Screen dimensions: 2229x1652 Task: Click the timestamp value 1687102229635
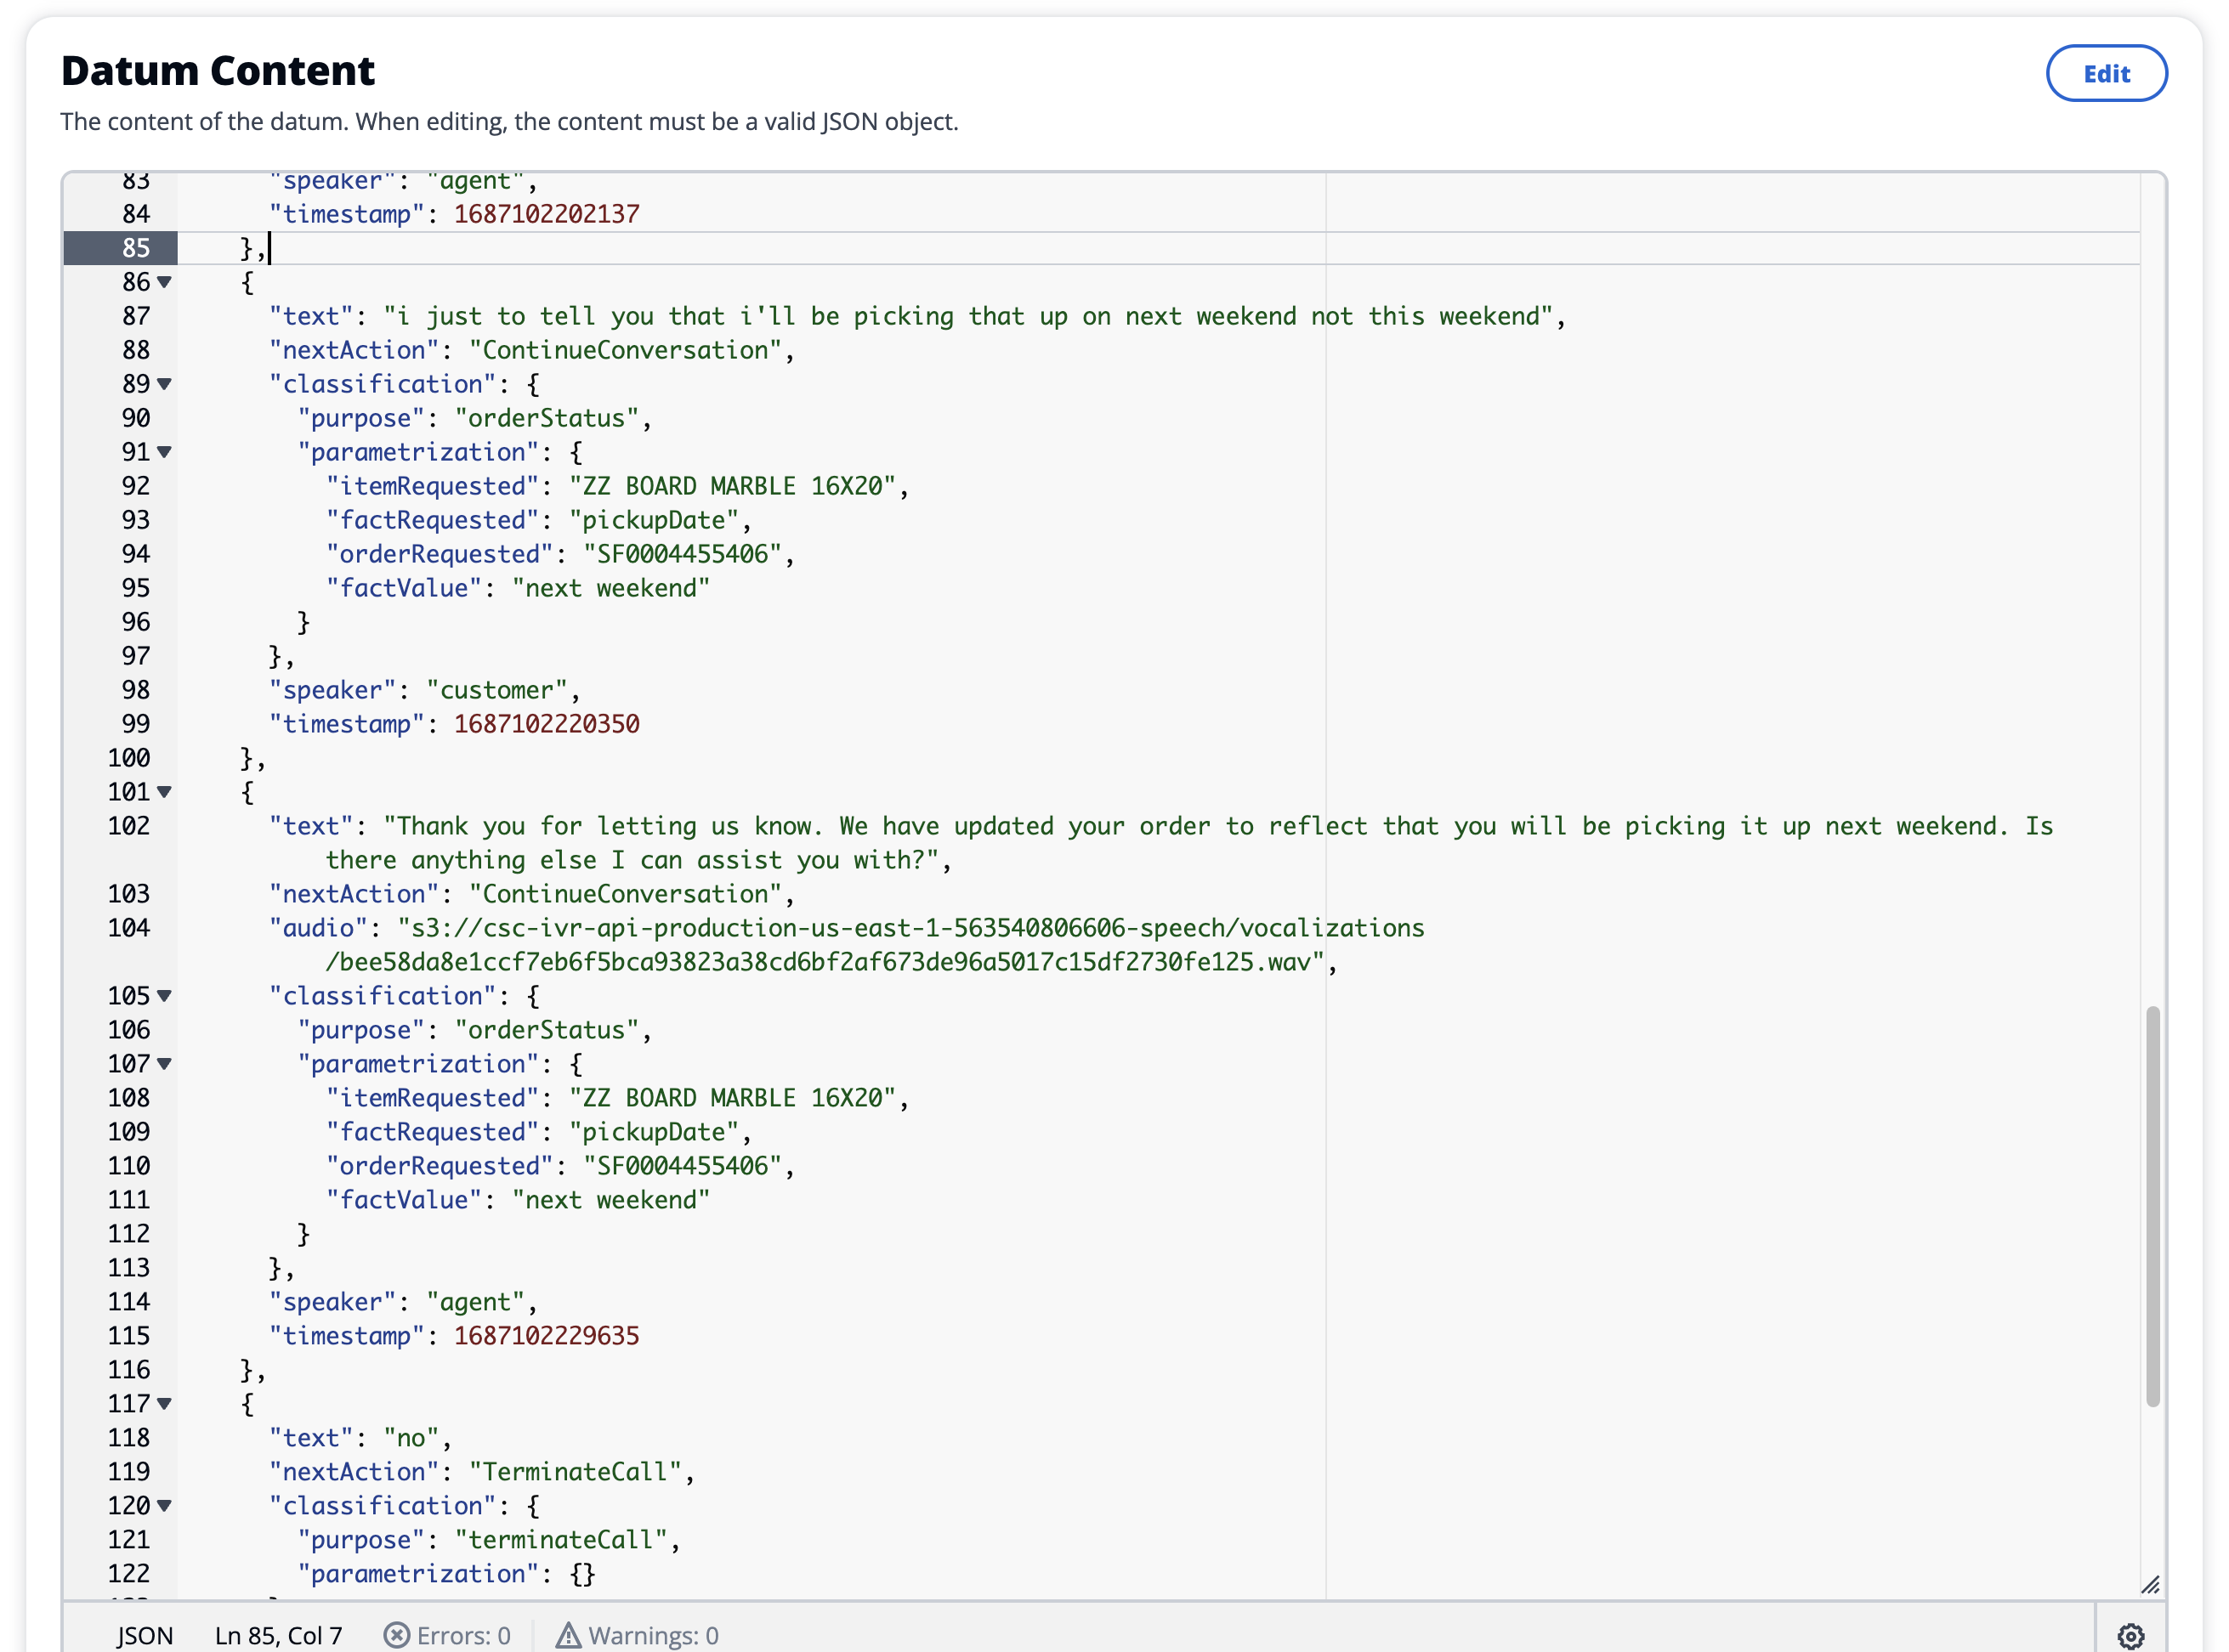(547, 1336)
